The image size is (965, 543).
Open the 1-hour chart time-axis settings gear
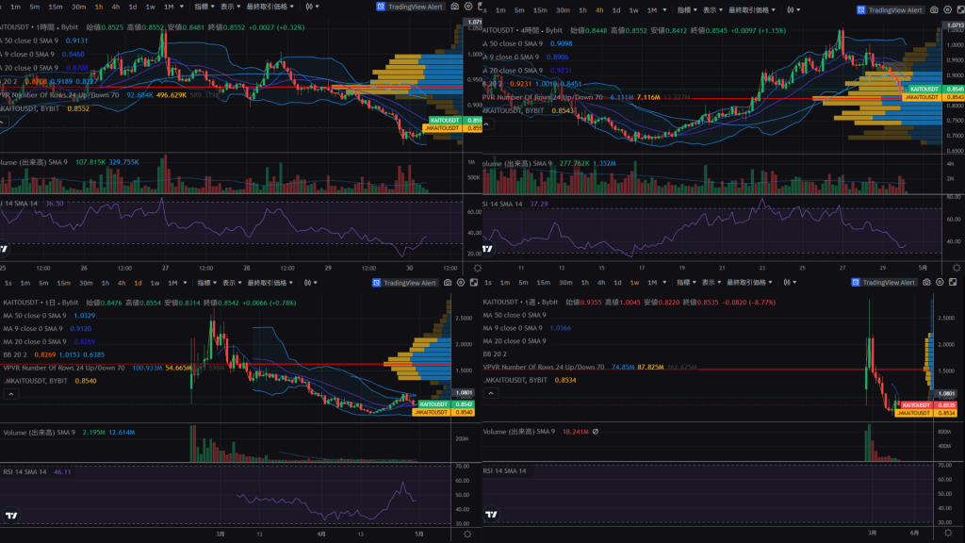pyautogui.click(x=478, y=269)
